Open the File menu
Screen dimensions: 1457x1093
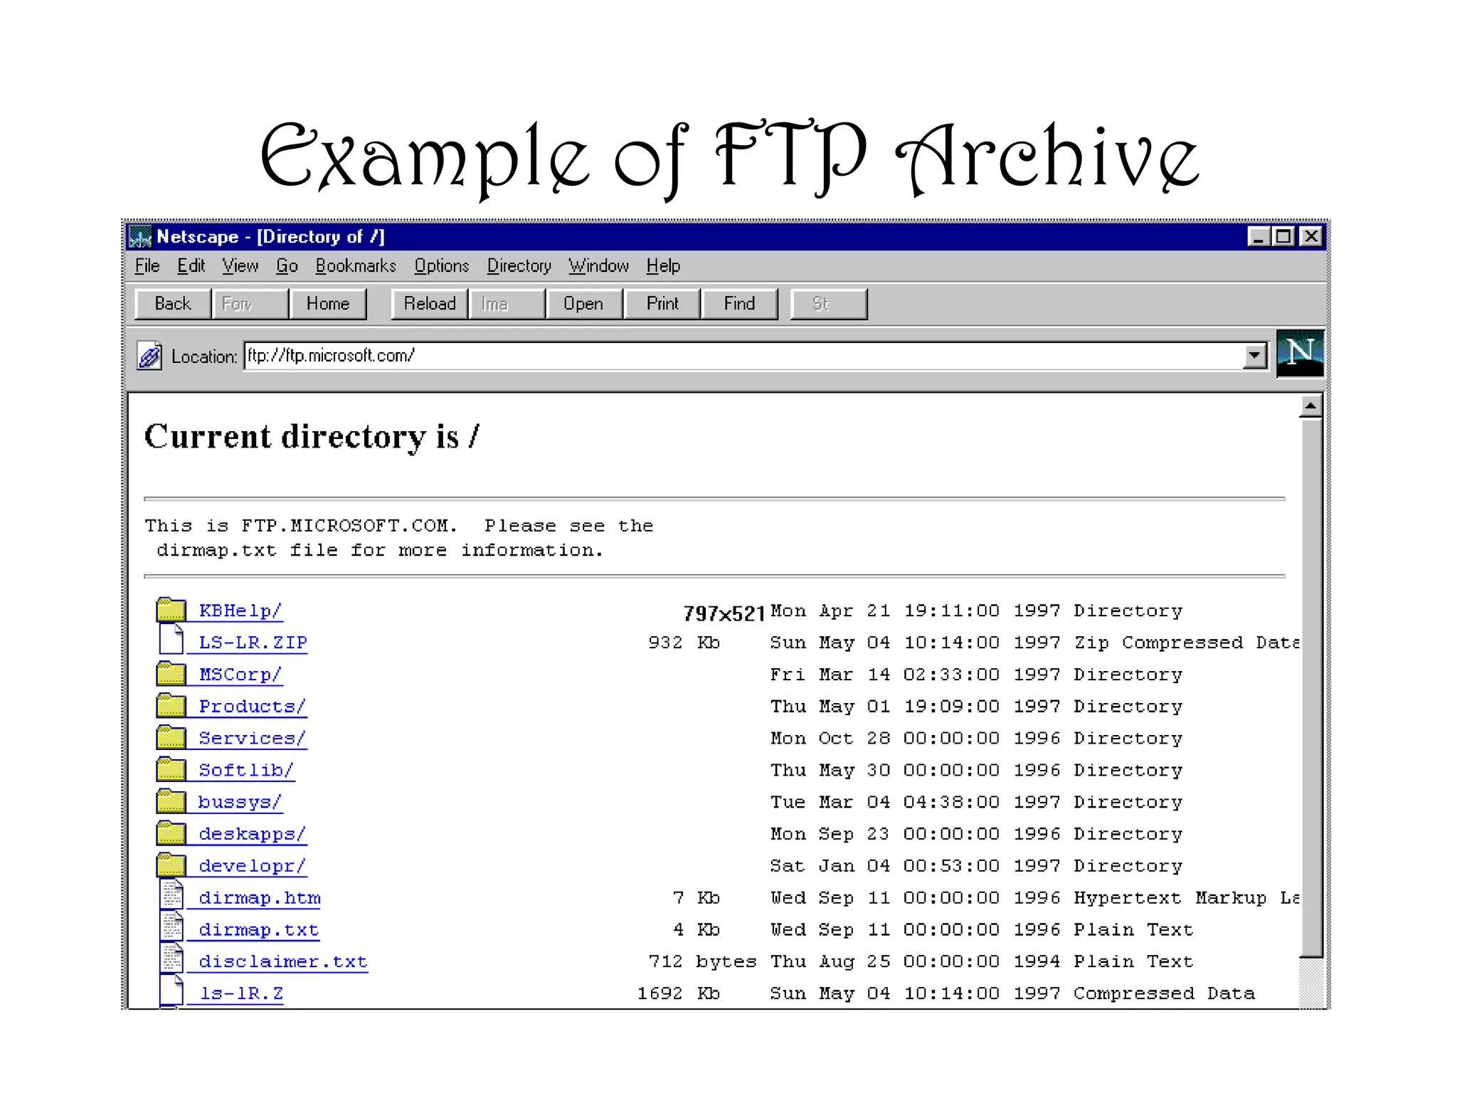[147, 265]
